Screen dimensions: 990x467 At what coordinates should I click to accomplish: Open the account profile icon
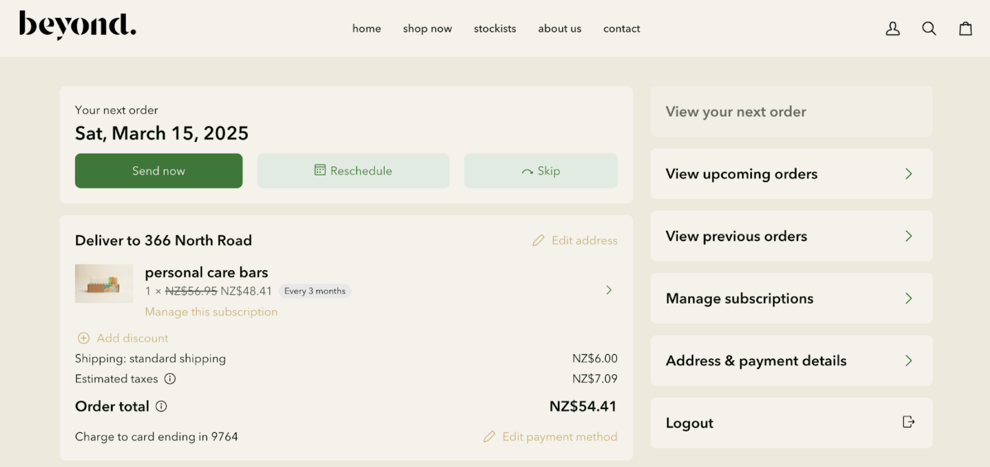click(x=893, y=29)
